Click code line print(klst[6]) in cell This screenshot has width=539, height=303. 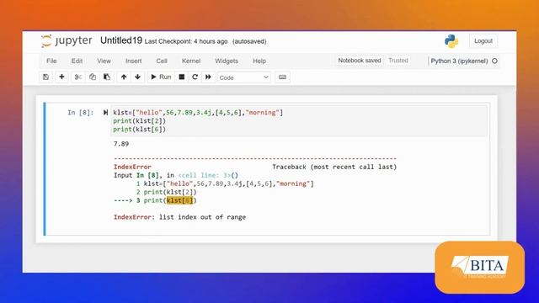pyautogui.click(x=140, y=130)
